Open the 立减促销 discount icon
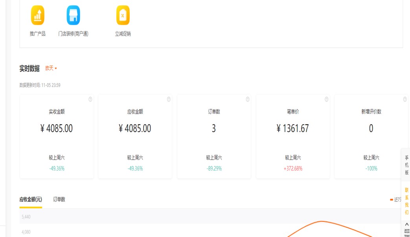The width and height of the screenshot is (410, 237). click(x=123, y=16)
